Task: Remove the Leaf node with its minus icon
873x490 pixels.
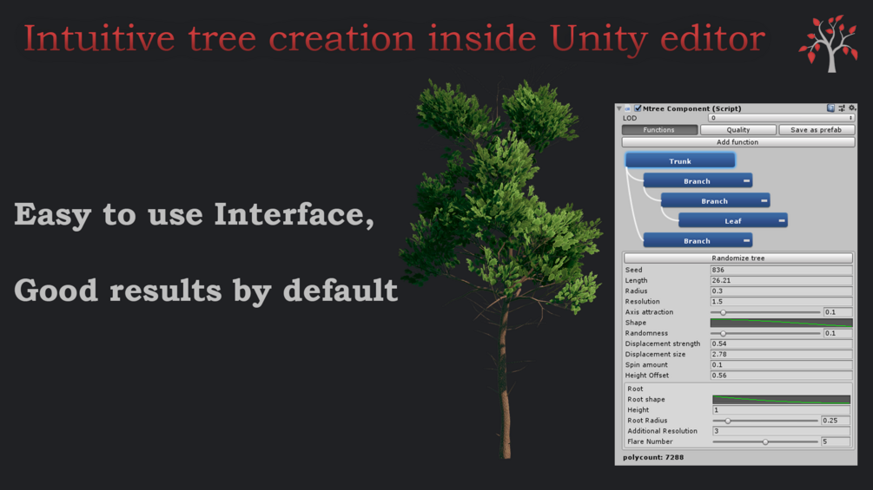Action: (782, 220)
